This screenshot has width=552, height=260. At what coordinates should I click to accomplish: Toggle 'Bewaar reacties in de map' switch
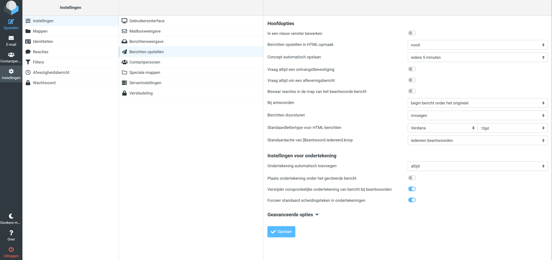[x=412, y=91]
